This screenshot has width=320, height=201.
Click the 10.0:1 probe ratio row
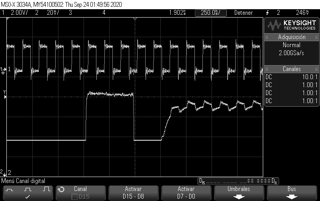[292, 77]
